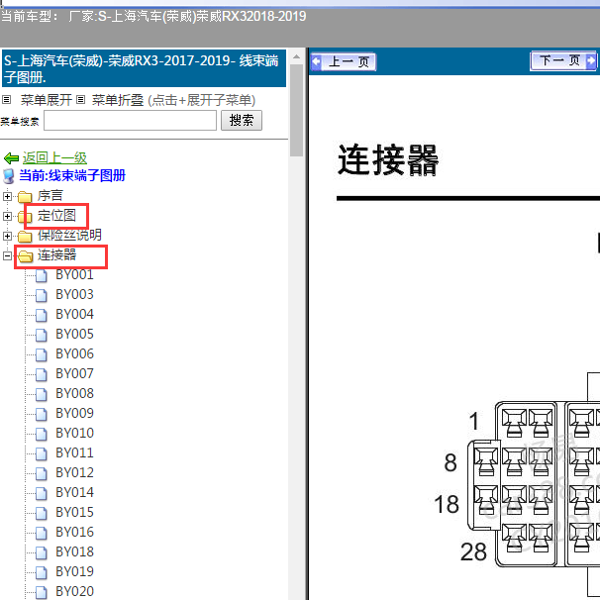This screenshot has width=600, height=600.
Task: Open the BY009 document icon
Action: tap(42, 415)
